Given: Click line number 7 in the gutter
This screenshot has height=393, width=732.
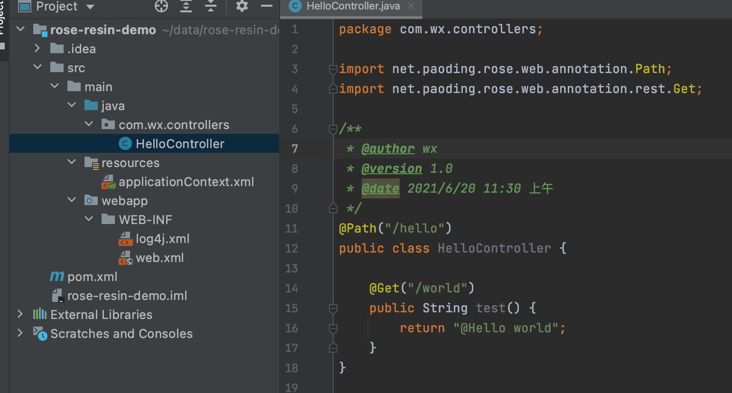Looking at the screenshot, I should click(x=295, y=149).
